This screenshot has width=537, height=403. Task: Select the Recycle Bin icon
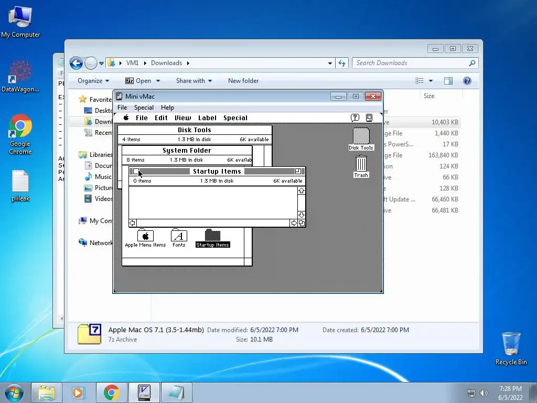tap(511, 349)
